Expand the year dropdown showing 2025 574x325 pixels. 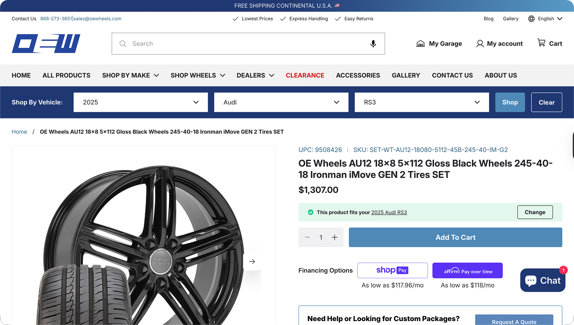click(x=141, y=102)
